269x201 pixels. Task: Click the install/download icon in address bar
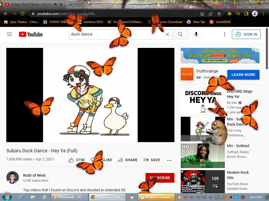(x=202, y=14)
